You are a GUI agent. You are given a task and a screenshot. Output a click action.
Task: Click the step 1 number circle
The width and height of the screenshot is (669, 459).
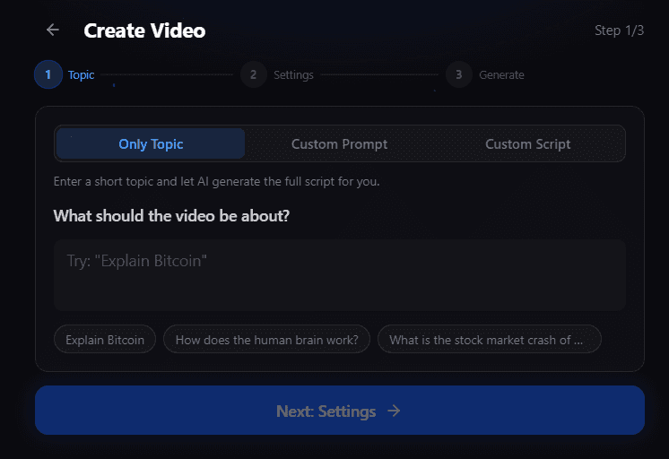point(48,74)
